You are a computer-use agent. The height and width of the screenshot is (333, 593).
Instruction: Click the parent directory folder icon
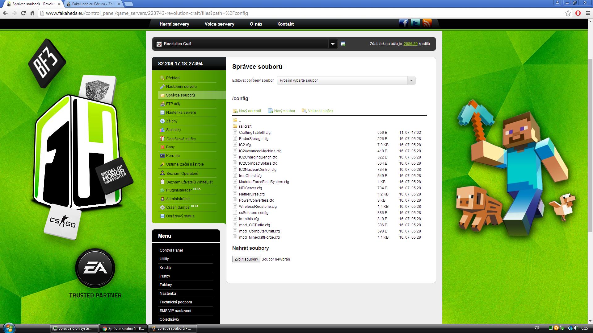coord(235,120)
